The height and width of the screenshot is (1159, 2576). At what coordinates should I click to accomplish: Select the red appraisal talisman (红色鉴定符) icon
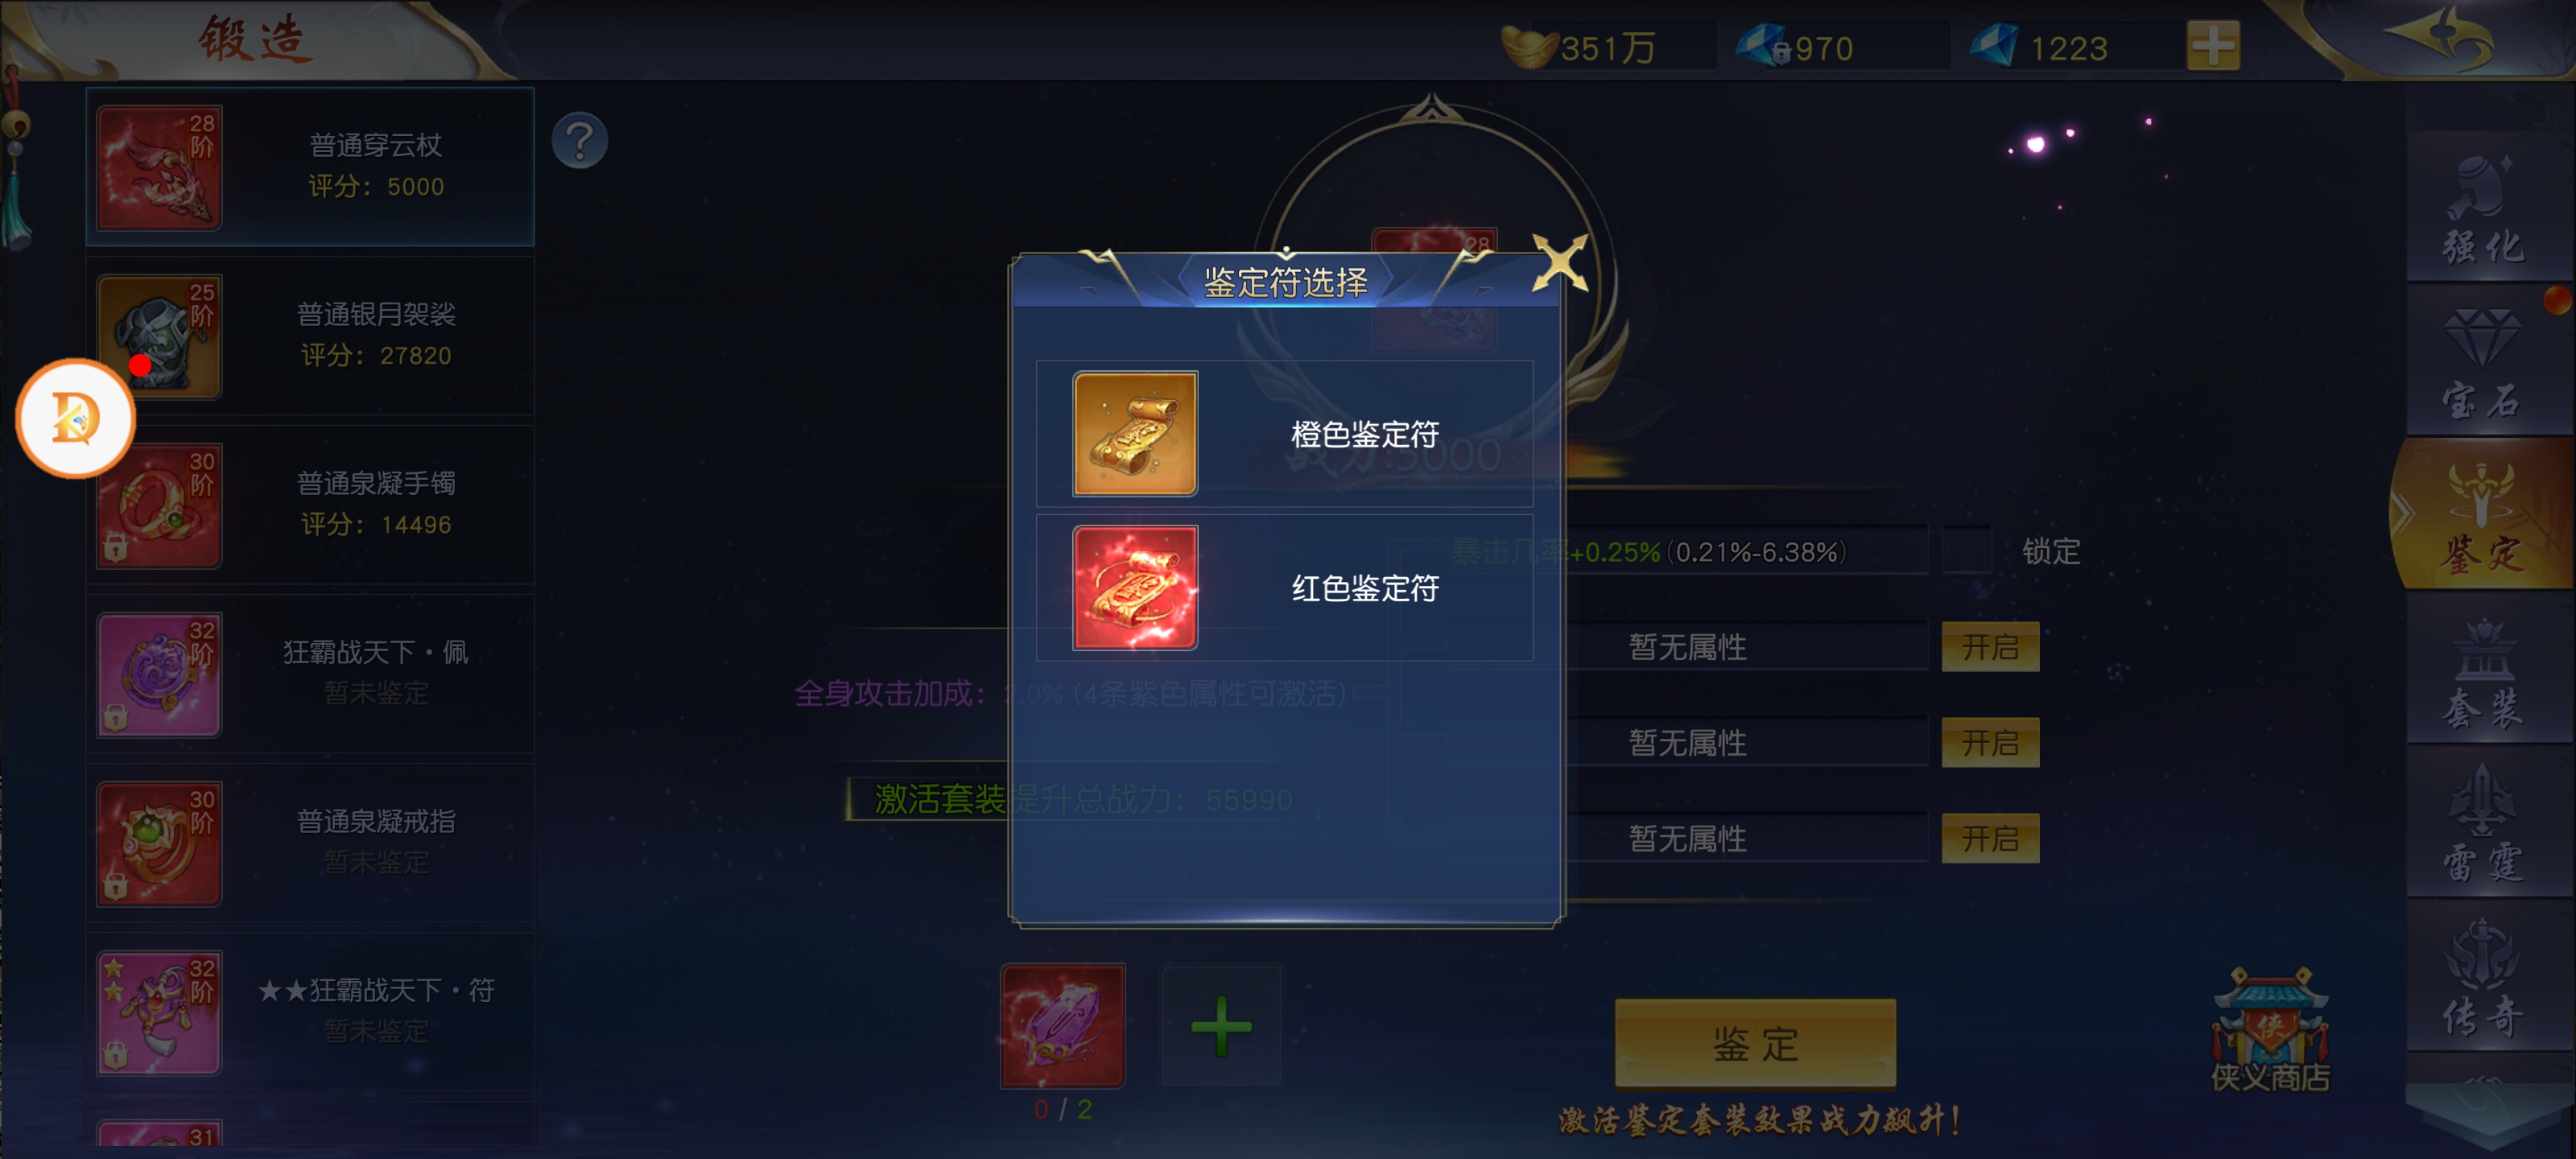(1134, 588)
